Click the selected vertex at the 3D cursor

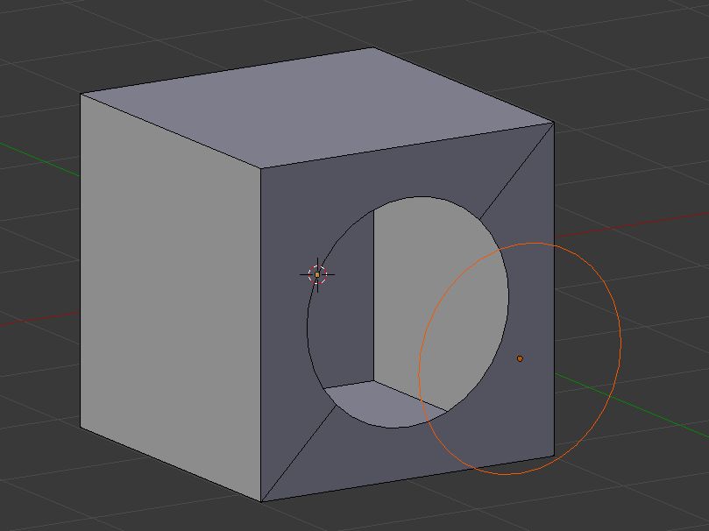point(317,274)
